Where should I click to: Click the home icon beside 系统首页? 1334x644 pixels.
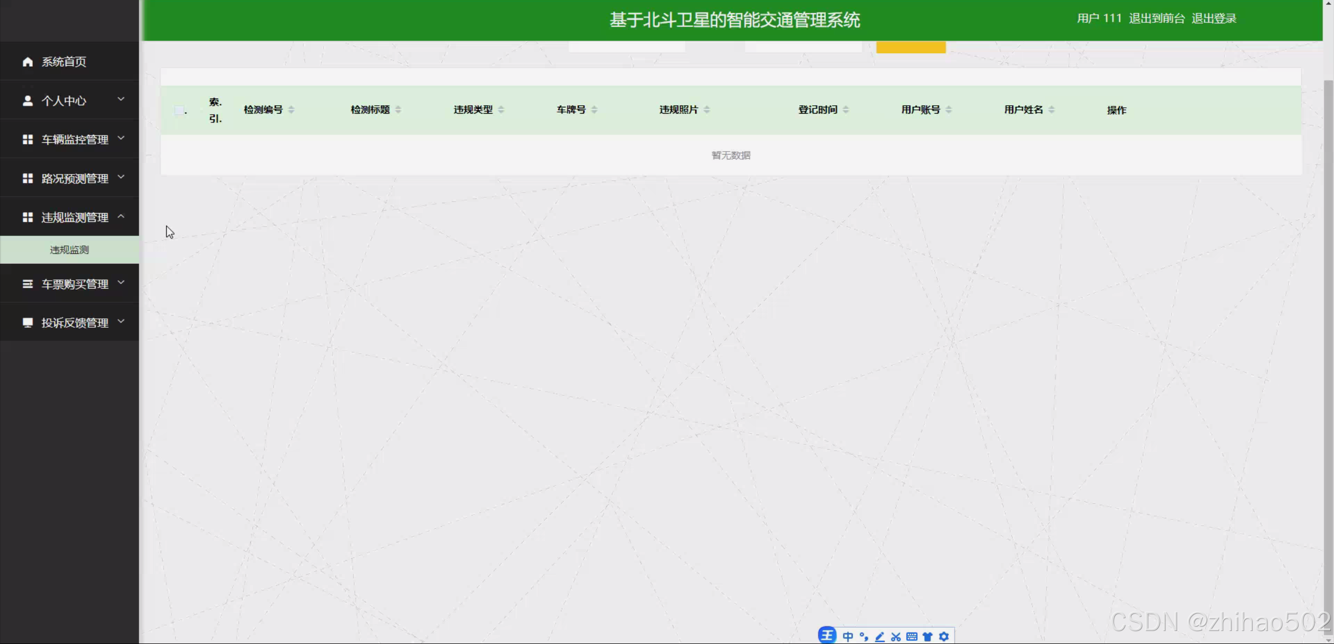[28, 61]
